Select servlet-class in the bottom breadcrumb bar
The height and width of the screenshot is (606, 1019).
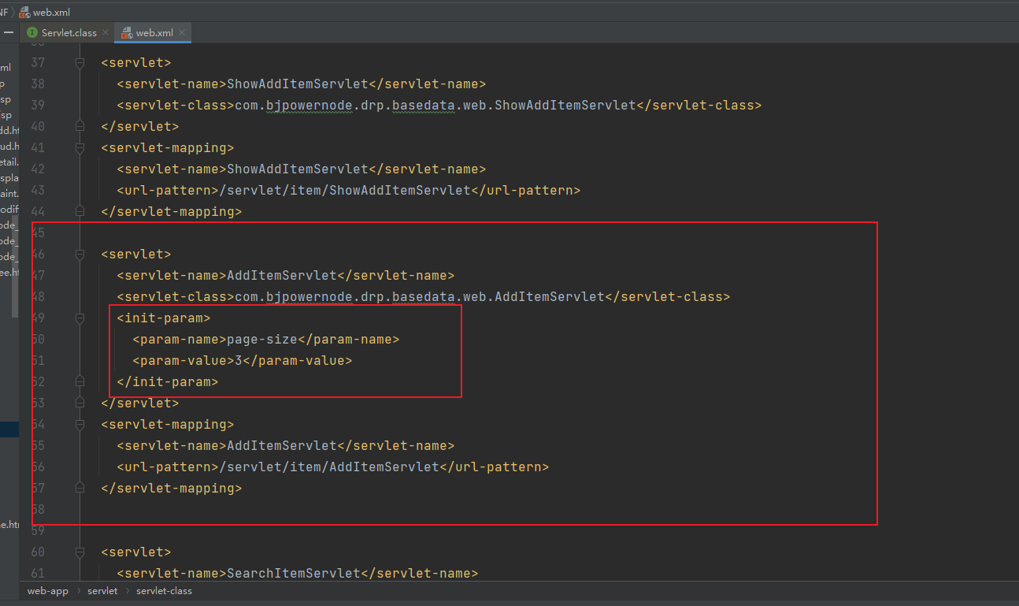click(x=164, y=590)
